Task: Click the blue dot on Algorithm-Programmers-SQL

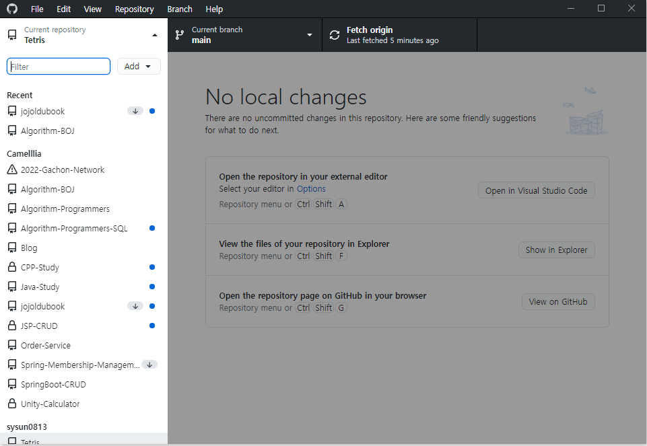Action: pyautogui.click(x=152, y=228)
